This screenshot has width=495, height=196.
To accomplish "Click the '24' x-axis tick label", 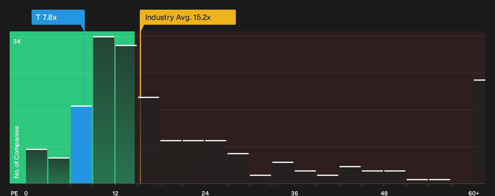I will pyautogui.click(x=205, y=193).
